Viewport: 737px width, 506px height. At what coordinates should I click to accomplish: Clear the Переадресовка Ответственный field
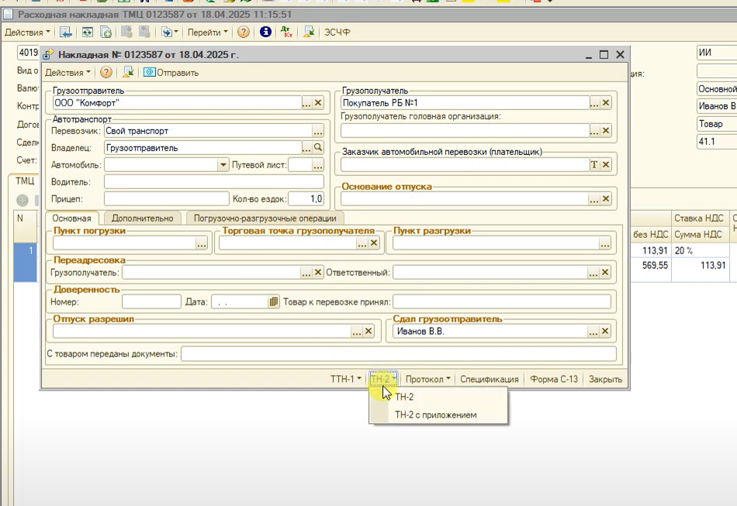(x=605, y=273)
